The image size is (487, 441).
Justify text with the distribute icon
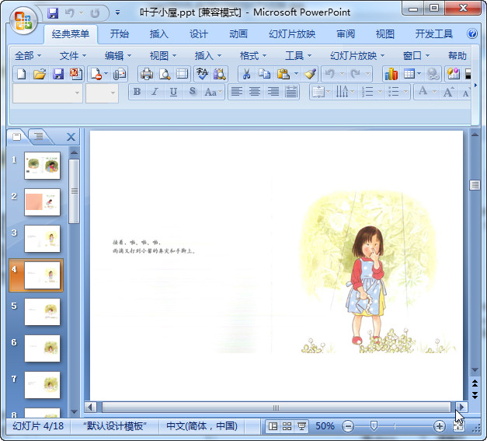pyautogui.click(x=291, y=92)
